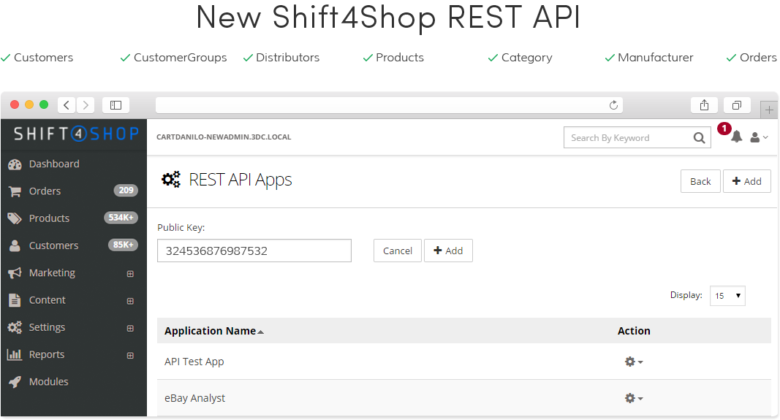Click the Modules rocket icon

click(15, 382)
